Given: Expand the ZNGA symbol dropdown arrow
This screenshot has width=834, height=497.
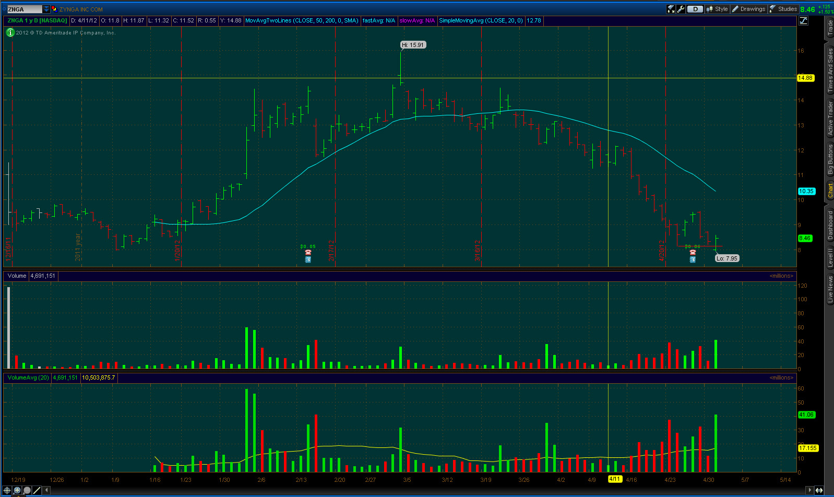Looking at the screenshot, I should click(46, 9).
